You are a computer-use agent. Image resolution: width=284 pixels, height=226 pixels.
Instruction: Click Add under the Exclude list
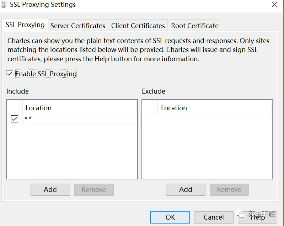click(x=186, y=190)
